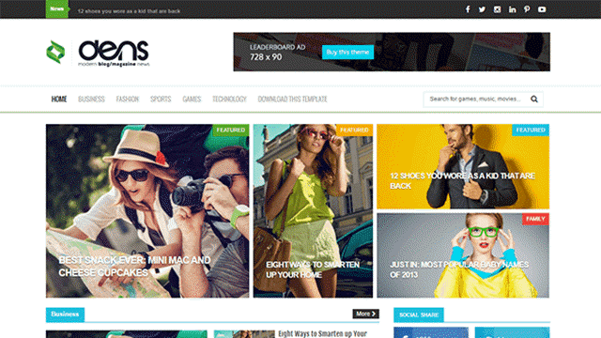Open the LinkedIn icon in top bar

512,9
